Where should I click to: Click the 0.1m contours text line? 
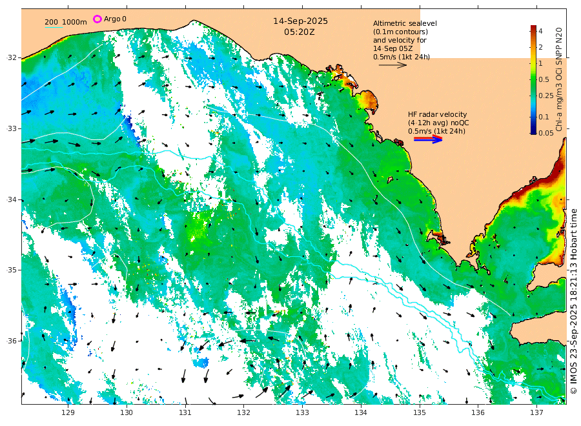click(400, 32)
